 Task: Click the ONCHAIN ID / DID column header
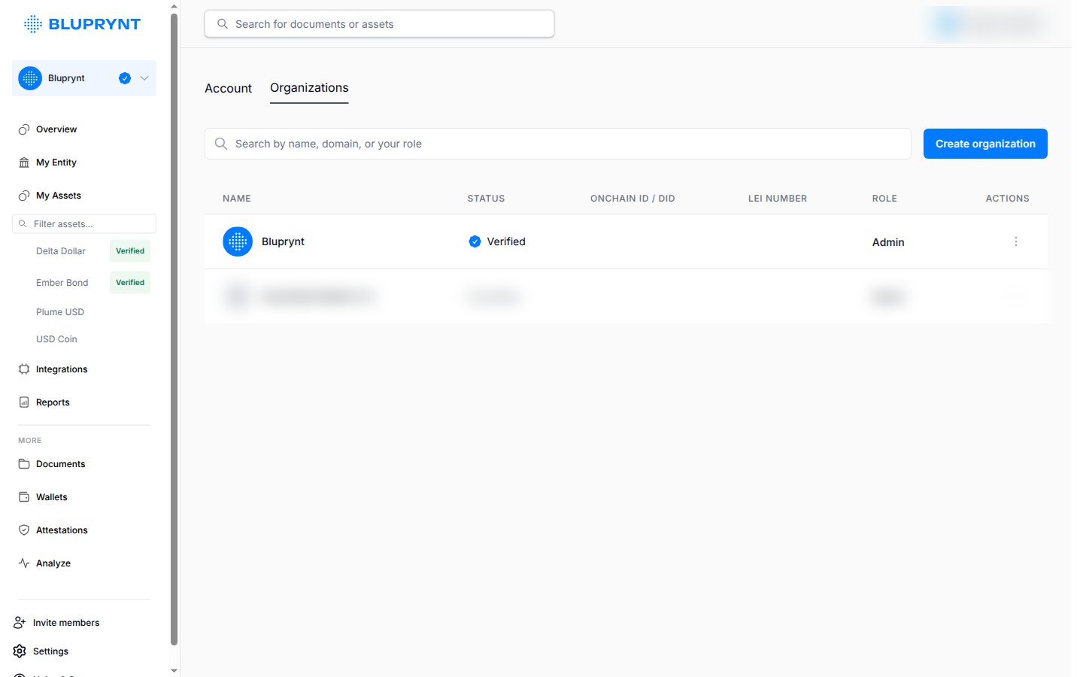[633, 199]
